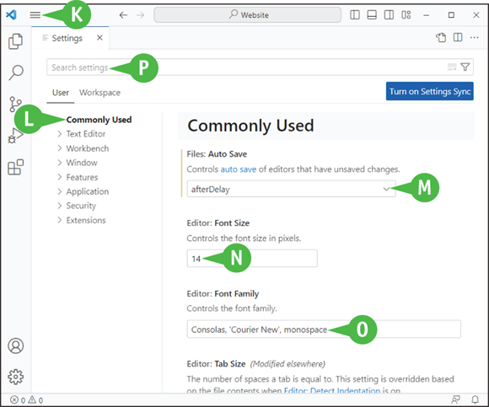The width and height of the screenshot is (489, 407).
Task: Open the hamburger application menu
Action: point(35,14)
